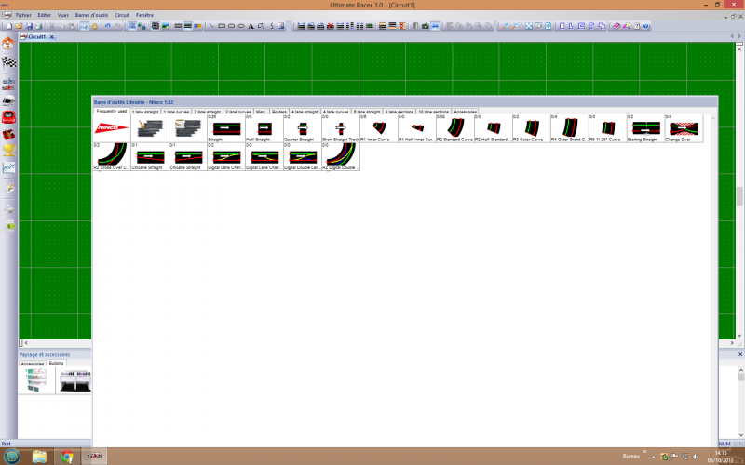Image resolution: width=745 pixels, height=465 pixels.
Task: Click the checkered flag sidebar icon
Action: (8, 62)
